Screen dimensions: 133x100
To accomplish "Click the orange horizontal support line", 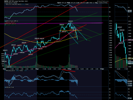I will click(x=70, y=30).
